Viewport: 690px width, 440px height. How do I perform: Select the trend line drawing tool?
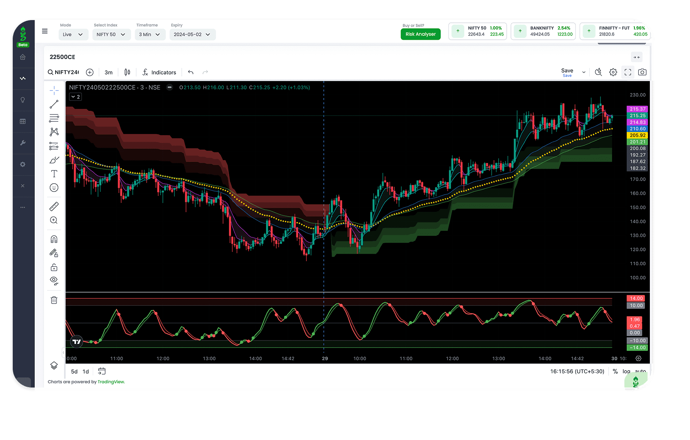coord(54,104)
